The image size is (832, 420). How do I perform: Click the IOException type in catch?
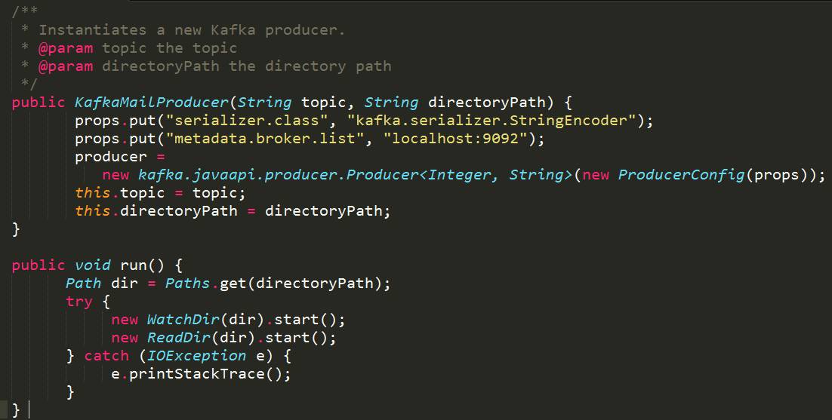[196, 355]
